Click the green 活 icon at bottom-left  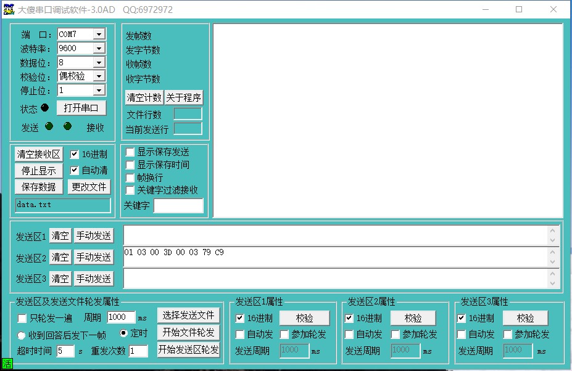[7, 364]
